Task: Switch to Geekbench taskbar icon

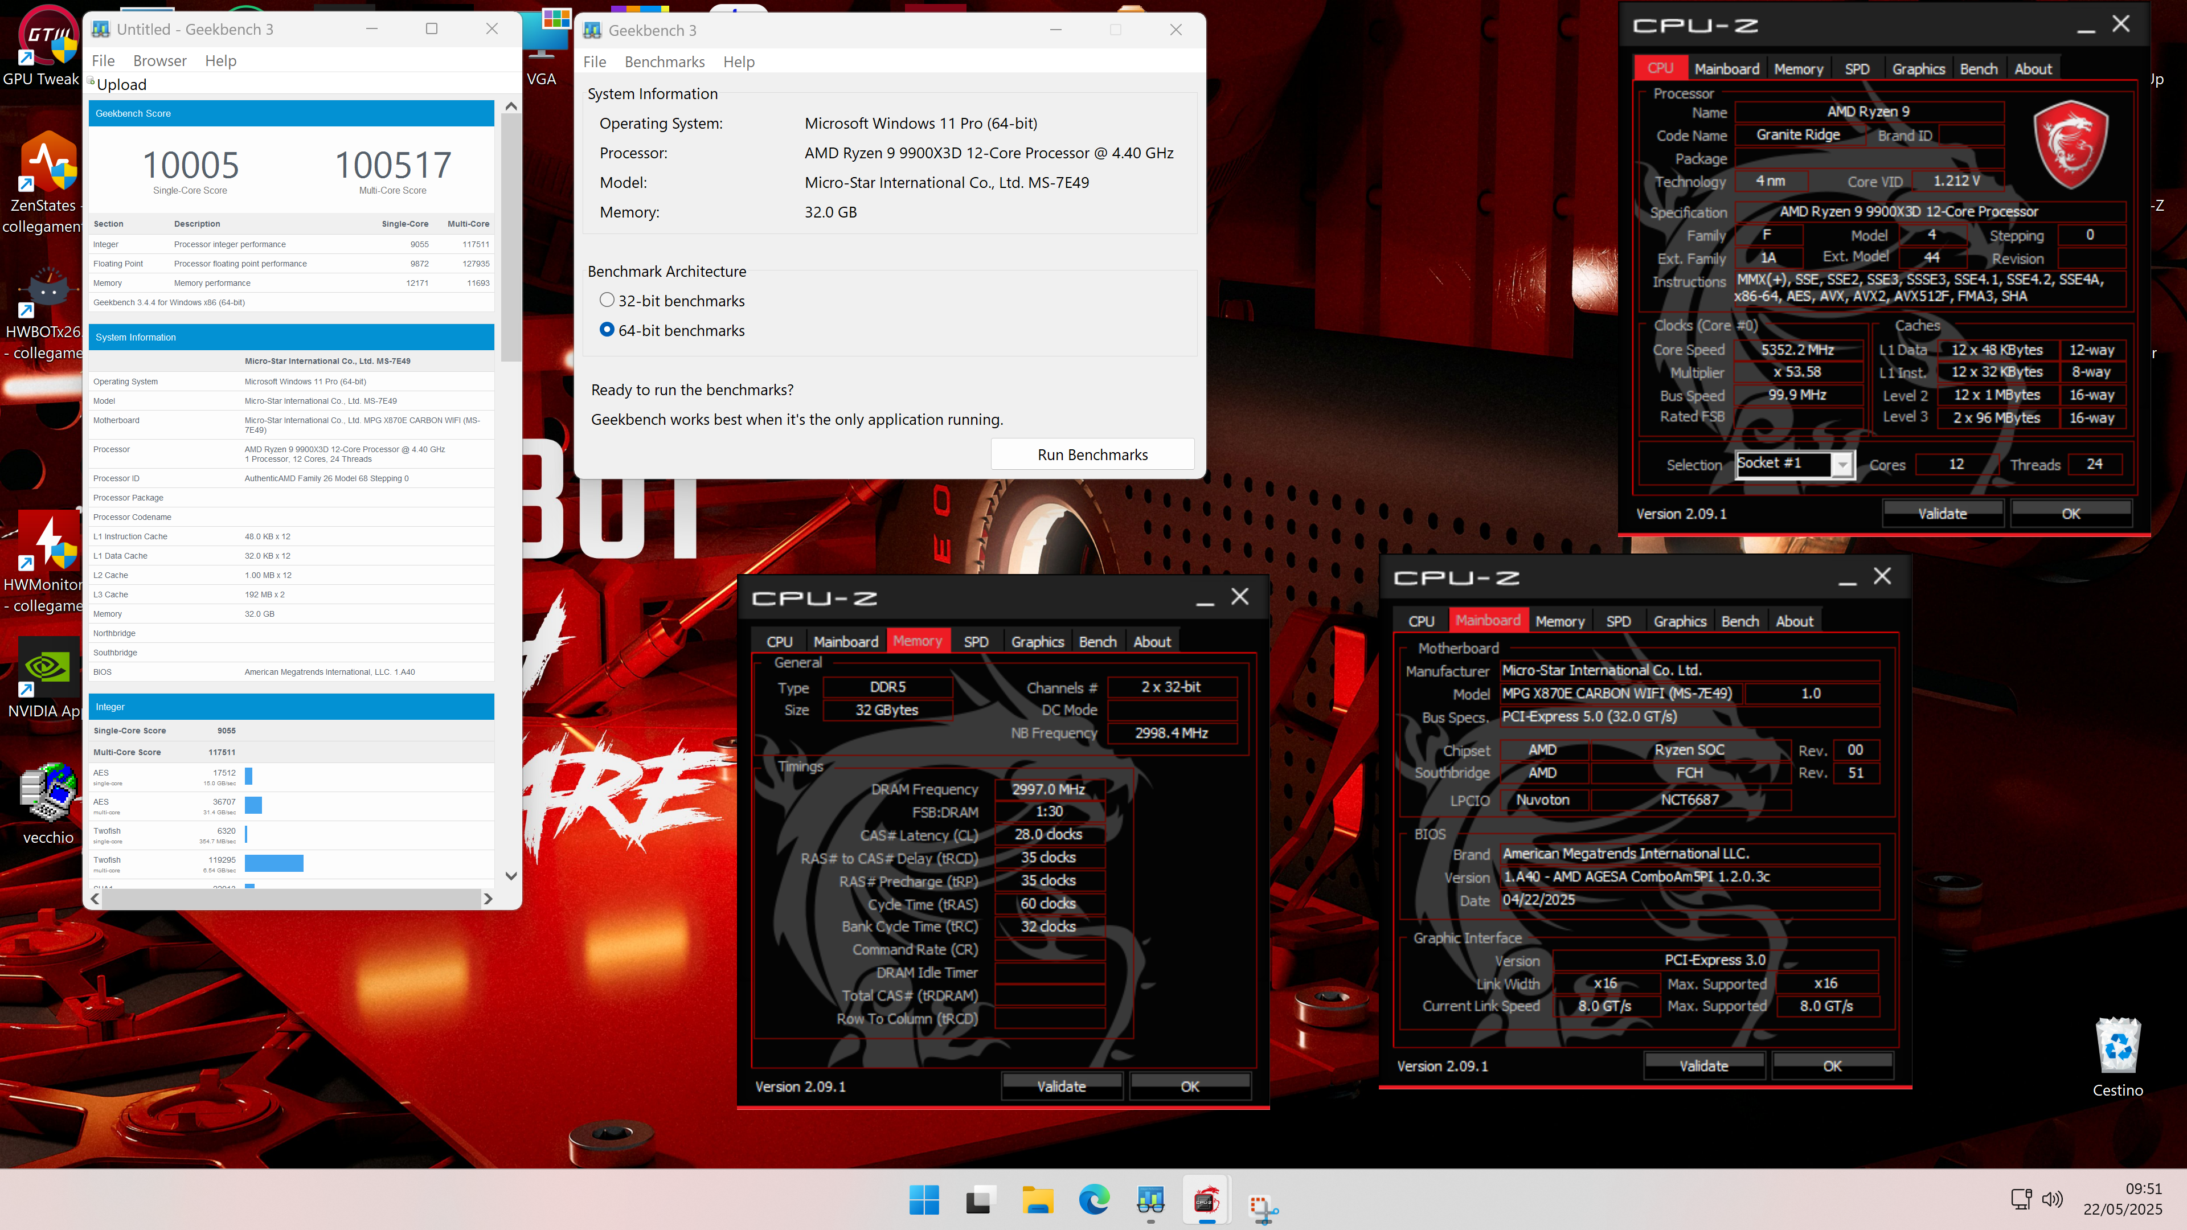Action: click(x=1150, y=1199)
